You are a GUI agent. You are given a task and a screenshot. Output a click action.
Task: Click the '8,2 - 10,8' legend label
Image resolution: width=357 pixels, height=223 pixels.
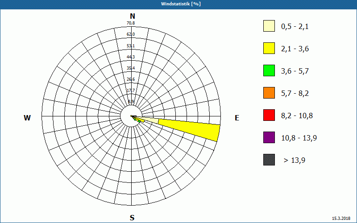(x=297, y=116)
